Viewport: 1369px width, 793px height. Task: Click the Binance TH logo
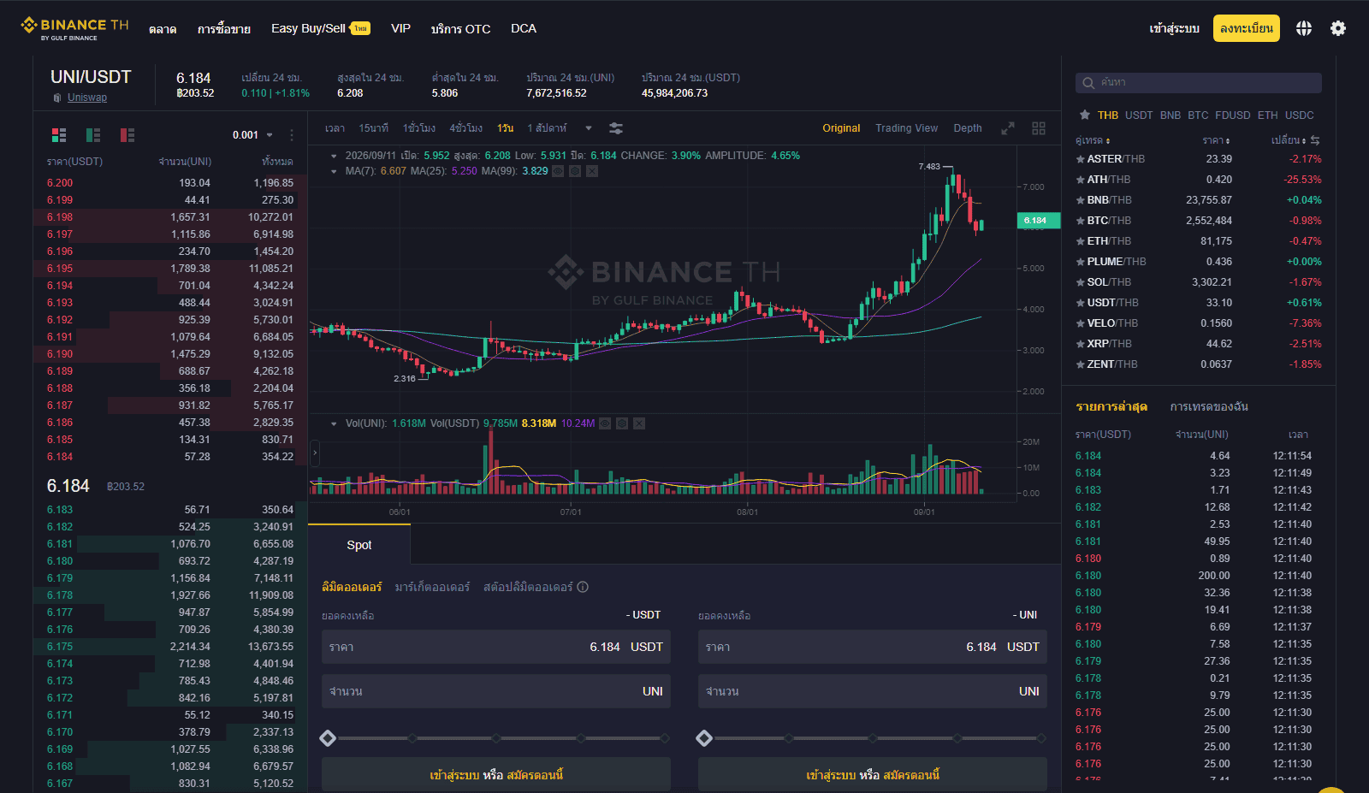pyautogui.click(x=74, y=28)
